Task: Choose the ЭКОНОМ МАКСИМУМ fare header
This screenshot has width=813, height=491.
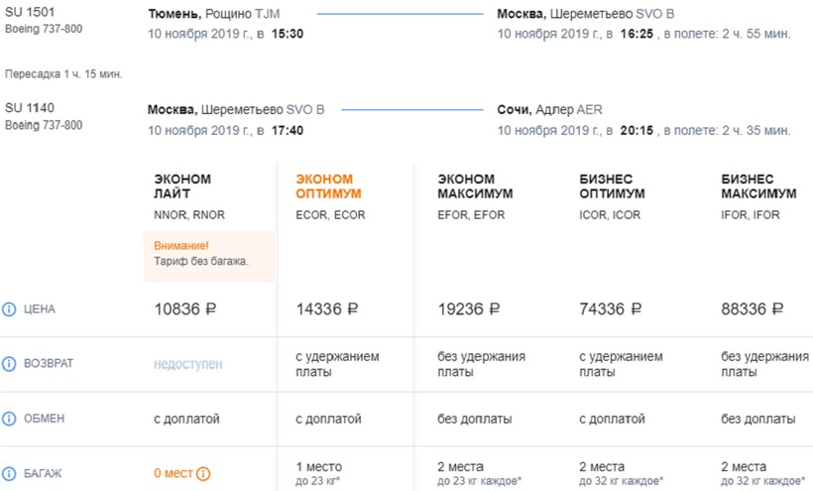Action: (x=473, y=186)
